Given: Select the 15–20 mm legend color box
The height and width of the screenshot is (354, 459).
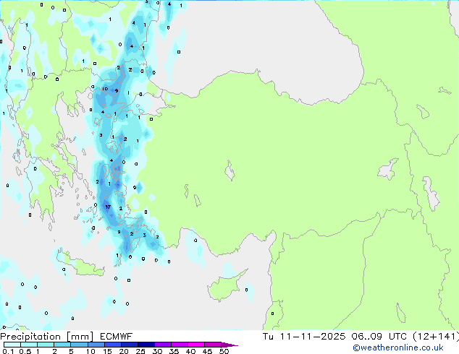Looking at the screenshot, I should (x=113, y=345).
